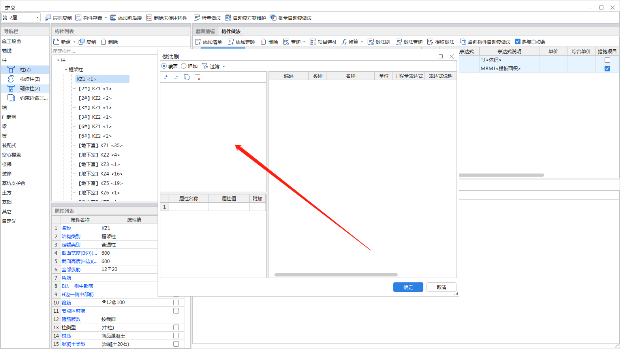
Task: Click the expand-all plus icon in 做法刷 dialog
Action: tap(166, 77)
